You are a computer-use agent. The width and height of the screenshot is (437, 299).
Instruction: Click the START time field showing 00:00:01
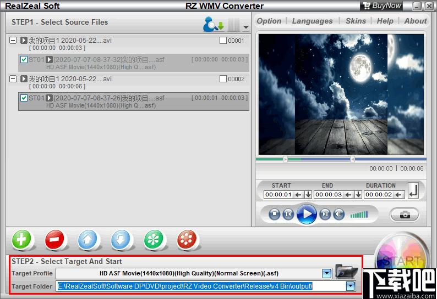tap(278, 195)
